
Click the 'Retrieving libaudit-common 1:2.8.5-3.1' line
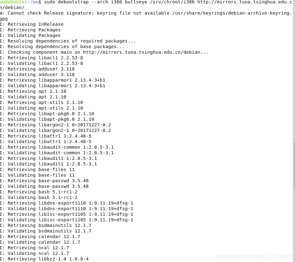pyautogui.click(x=57, y=147)
